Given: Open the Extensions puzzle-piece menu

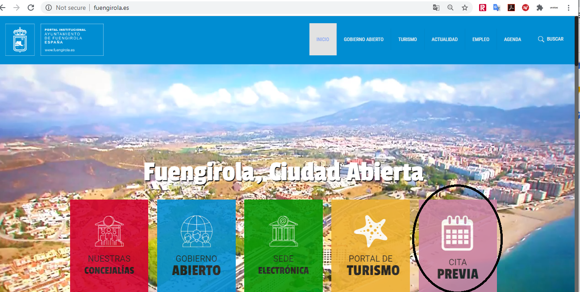Looking at the screenshot, I should point(540,8).
